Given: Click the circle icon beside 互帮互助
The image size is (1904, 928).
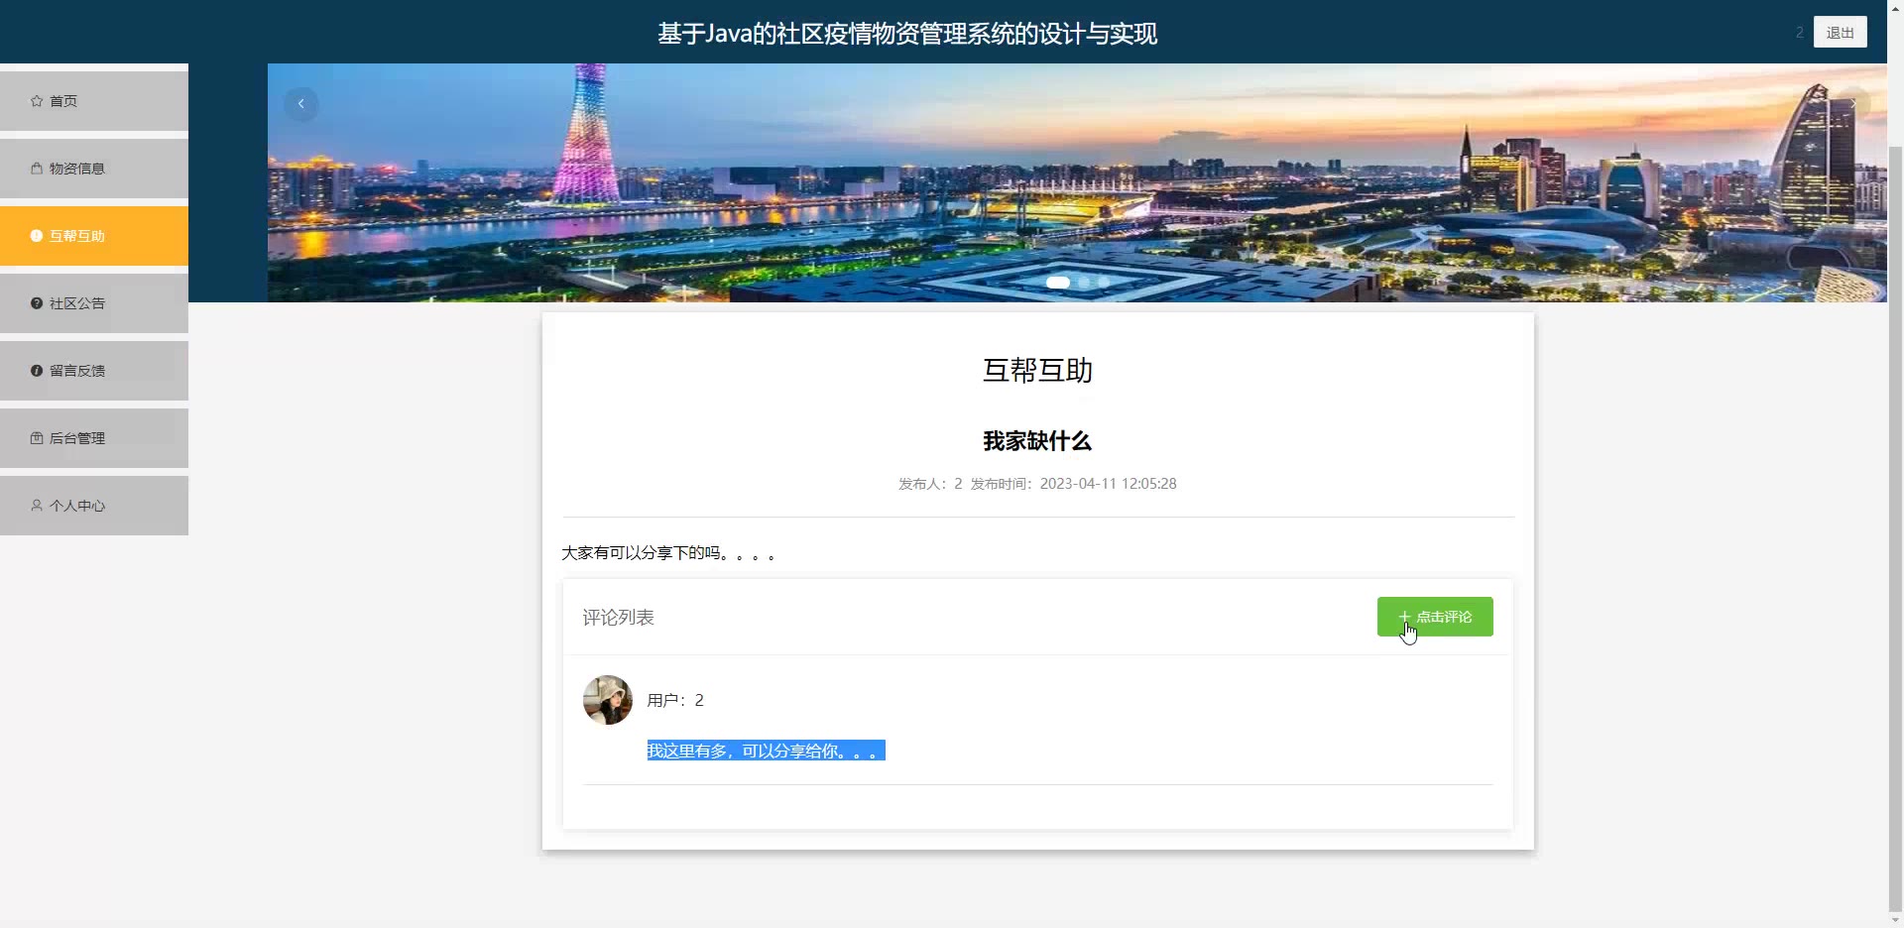Looking at the screenshot, I should tap(37, 236).
